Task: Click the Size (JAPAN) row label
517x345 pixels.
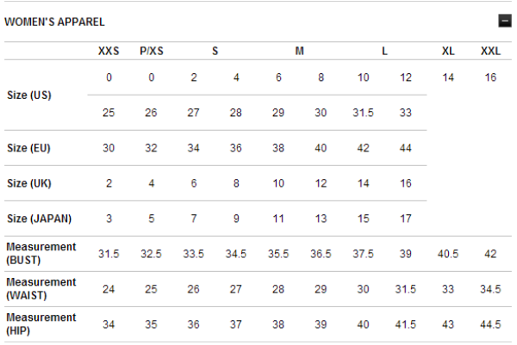Action: (40, 219)
